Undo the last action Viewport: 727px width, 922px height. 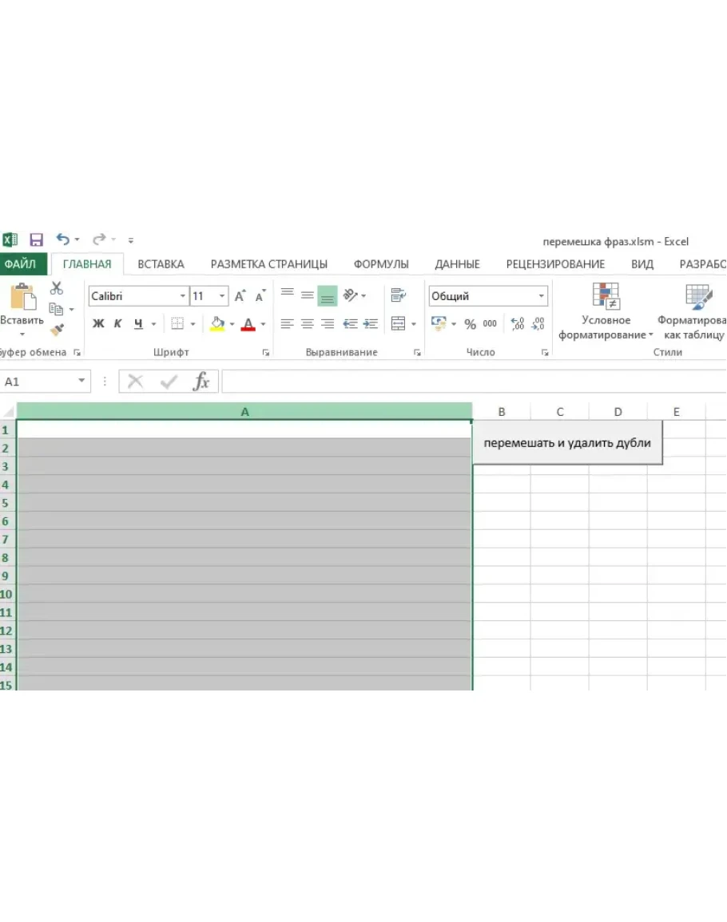click(62, 239)
